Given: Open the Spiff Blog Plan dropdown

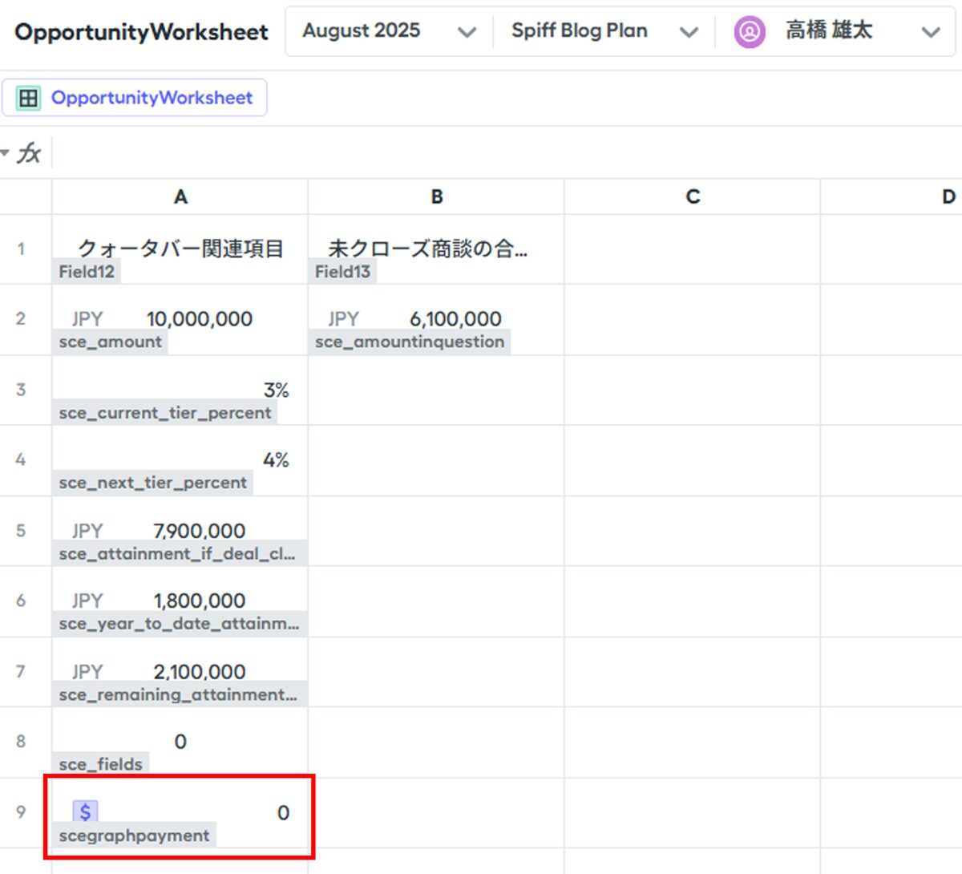Looking at the screenshot, I should [x=604, y=31].
